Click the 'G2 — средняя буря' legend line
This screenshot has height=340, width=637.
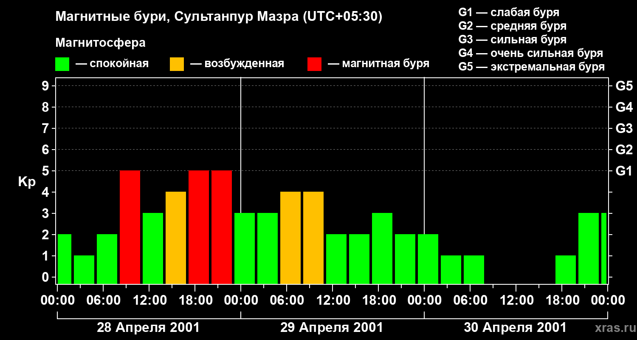[x=512, y=25]
